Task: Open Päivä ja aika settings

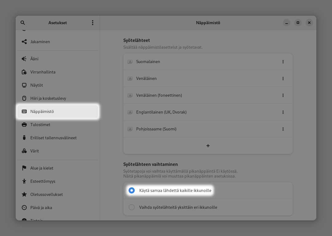Action: (41, 208)
